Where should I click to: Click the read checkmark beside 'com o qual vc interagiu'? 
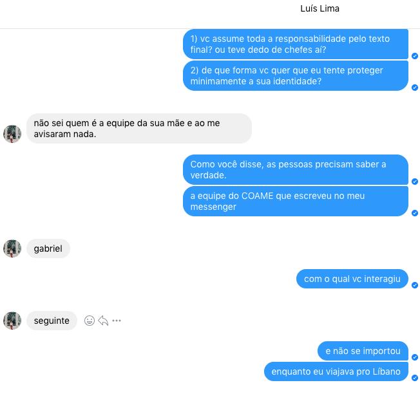pyautogui.click(x=415, y=285)
